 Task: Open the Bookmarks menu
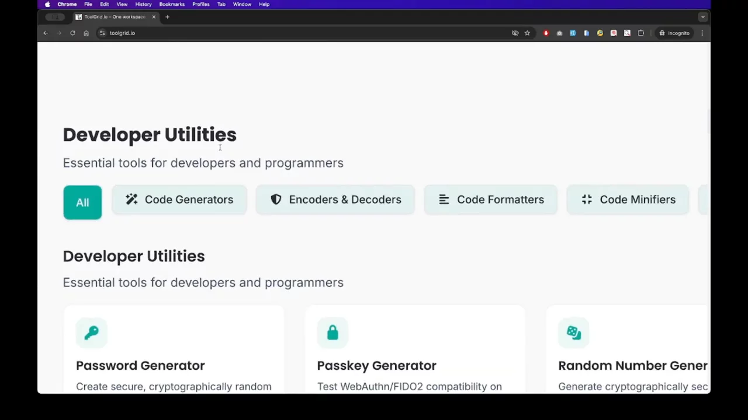point(172,4)
